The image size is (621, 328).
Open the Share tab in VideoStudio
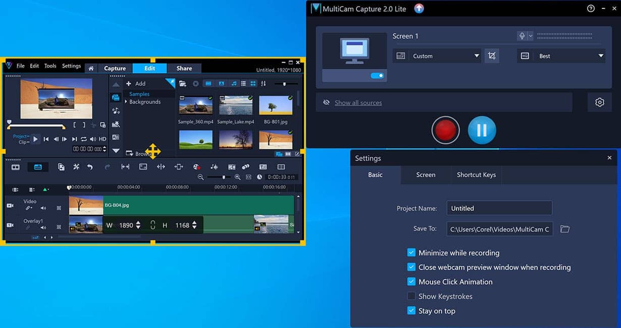(x=184, y=69)
